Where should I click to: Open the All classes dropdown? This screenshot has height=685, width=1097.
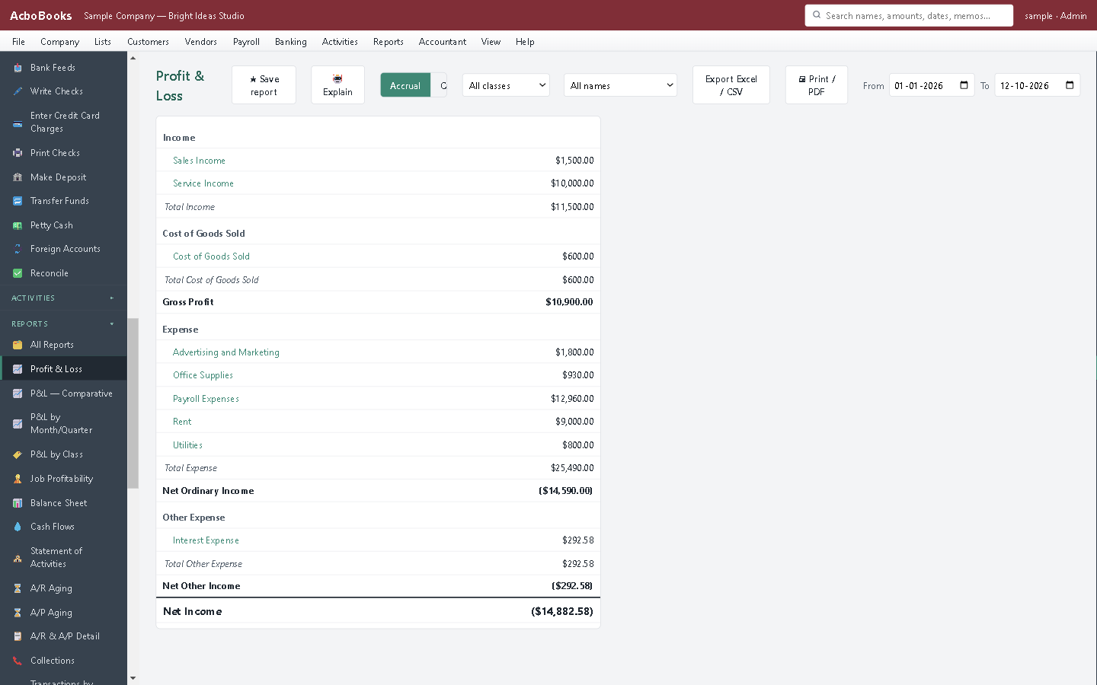(506, 85)
